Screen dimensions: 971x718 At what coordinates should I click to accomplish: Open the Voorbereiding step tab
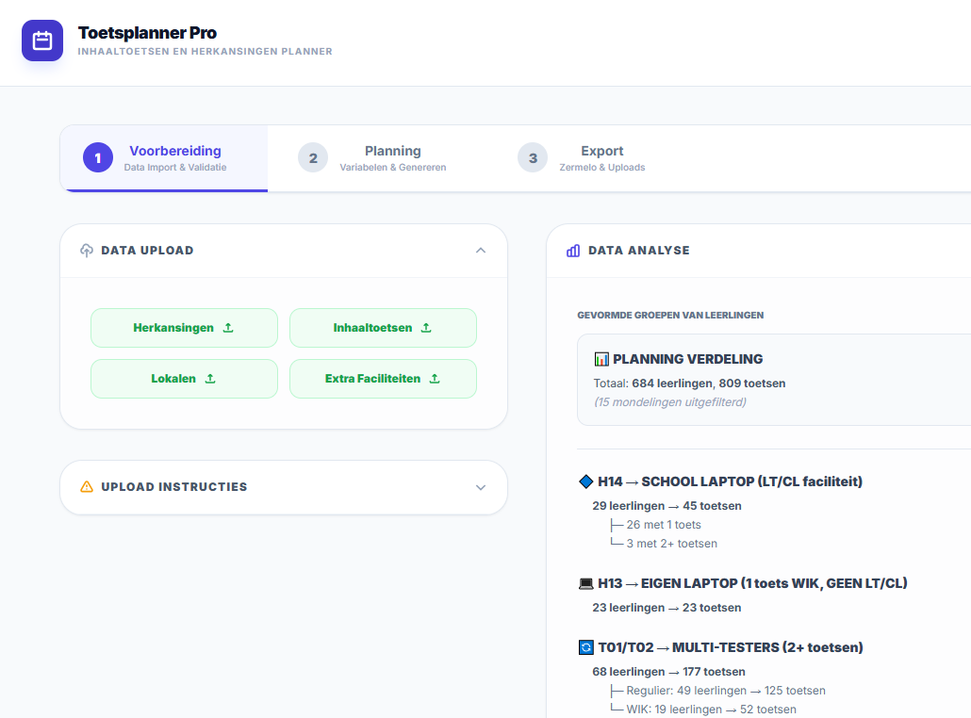pyautogui.click(x=164, y=158)
